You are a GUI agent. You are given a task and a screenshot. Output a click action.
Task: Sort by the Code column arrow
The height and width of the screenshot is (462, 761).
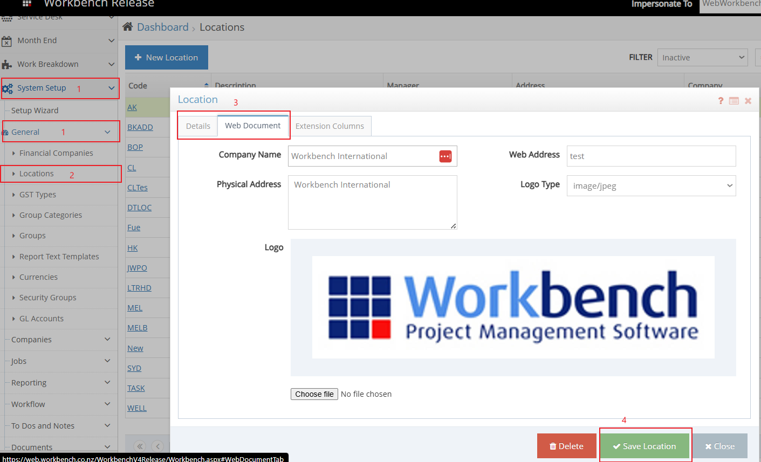[207, 86]
